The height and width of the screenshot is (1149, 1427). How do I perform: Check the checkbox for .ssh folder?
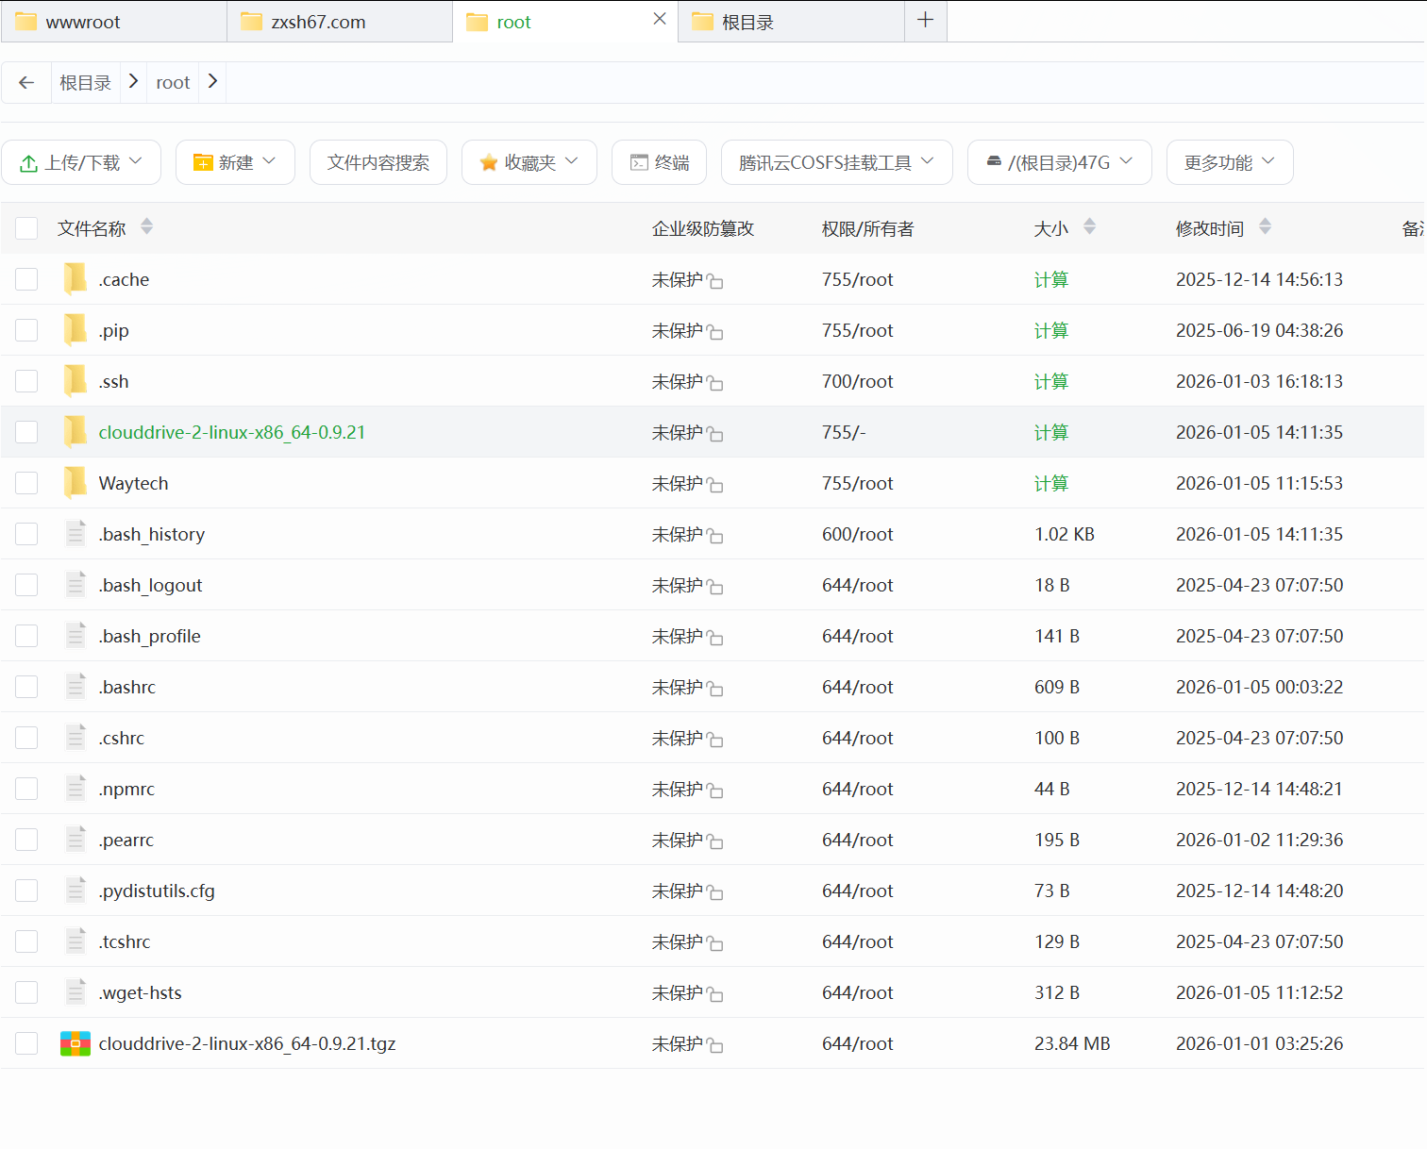[x=26, y=380]
